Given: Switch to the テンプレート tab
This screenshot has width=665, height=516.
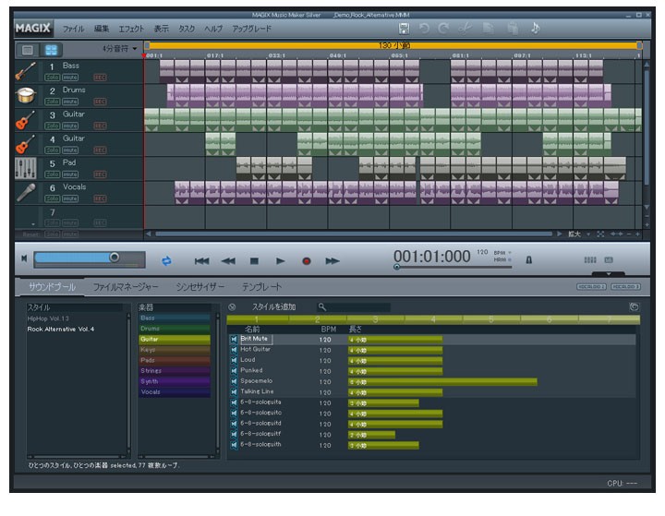Looking at the screenshot, I should click(x=261, y=287).
